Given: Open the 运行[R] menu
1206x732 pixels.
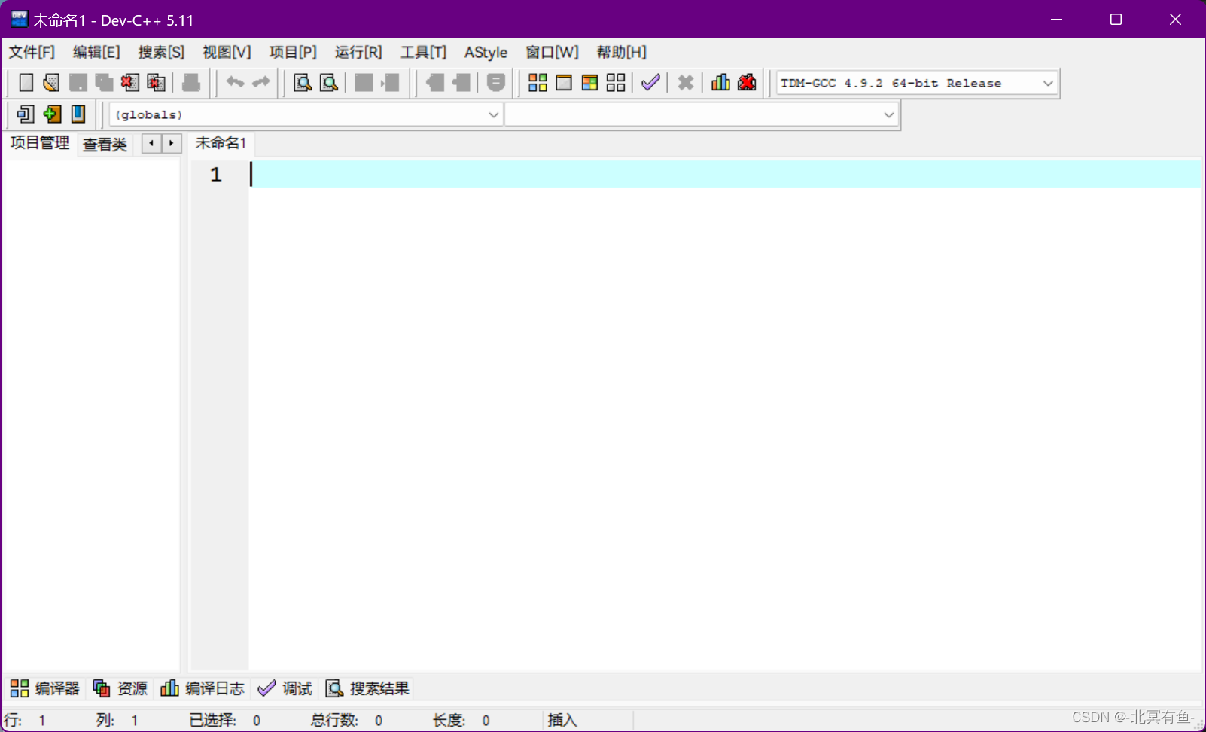Looking at the screenshot, I should [358, 52].
